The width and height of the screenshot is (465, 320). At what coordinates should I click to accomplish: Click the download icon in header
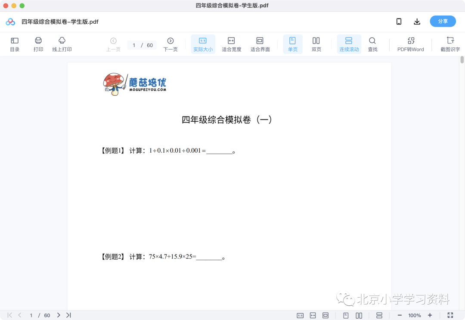point(417,22)
